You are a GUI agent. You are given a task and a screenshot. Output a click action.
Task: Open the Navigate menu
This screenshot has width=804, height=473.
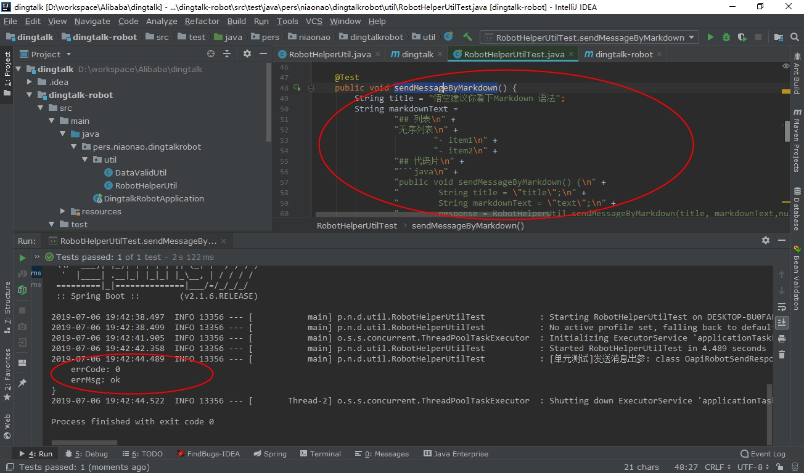(x=92, y=21)
